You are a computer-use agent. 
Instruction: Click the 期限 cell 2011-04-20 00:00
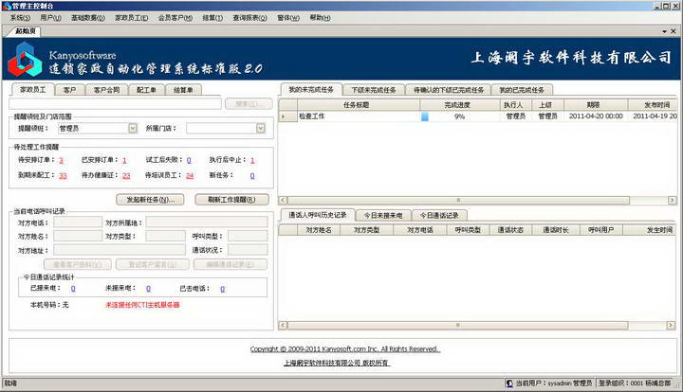point(596,116)
